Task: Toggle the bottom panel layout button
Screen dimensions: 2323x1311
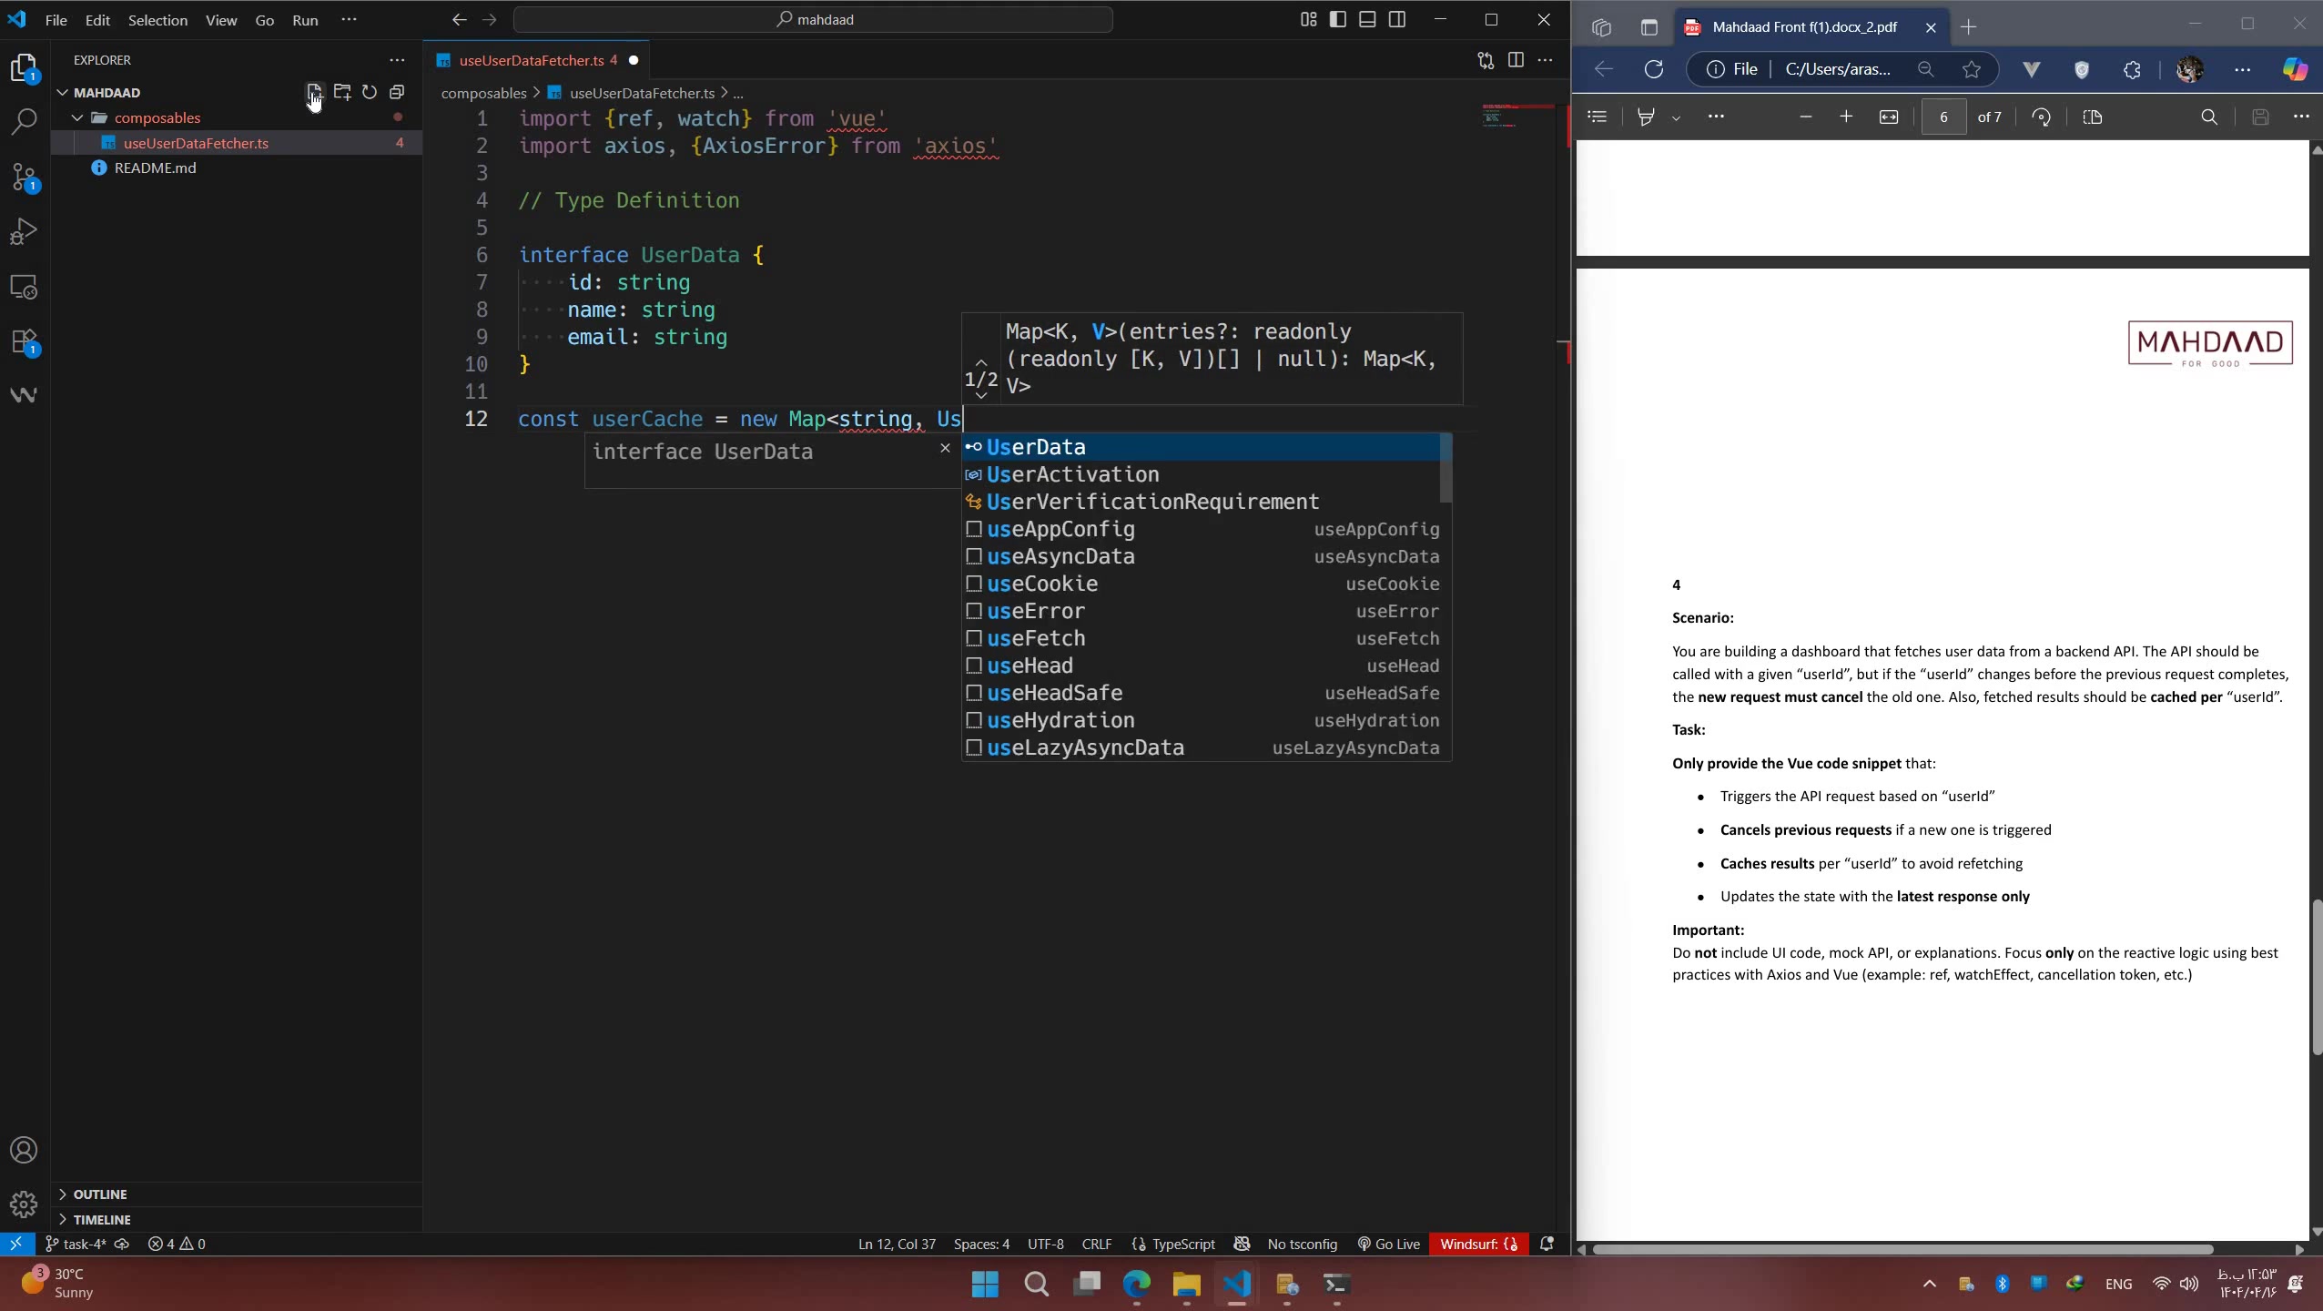Action: pyautogui.click(x=1367, y=19)
